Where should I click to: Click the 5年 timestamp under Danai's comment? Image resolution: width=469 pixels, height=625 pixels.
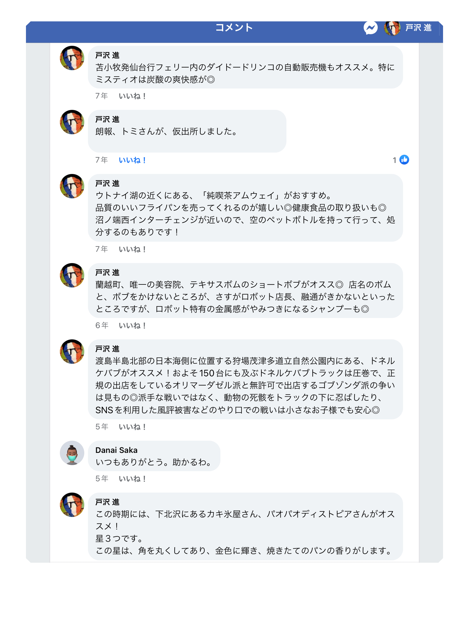[102, 479]
